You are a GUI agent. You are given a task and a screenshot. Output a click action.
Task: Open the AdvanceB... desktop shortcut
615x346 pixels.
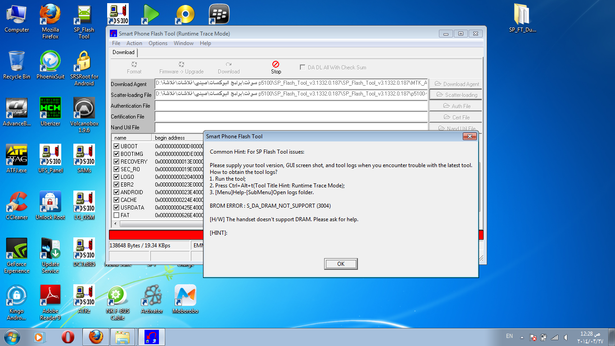(17, 112)
